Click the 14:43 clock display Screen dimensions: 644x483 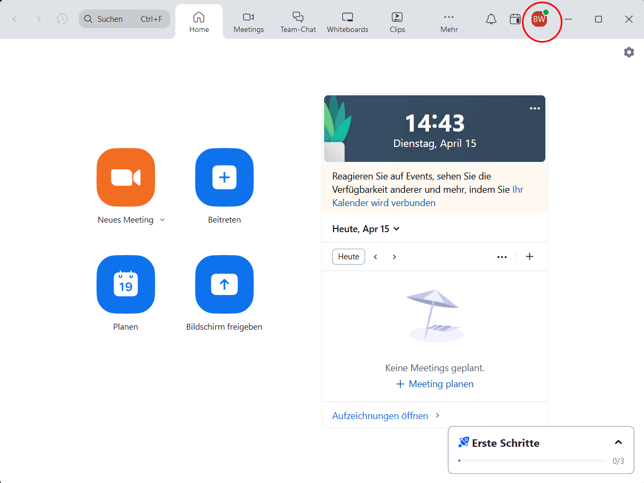click(434, 123)
